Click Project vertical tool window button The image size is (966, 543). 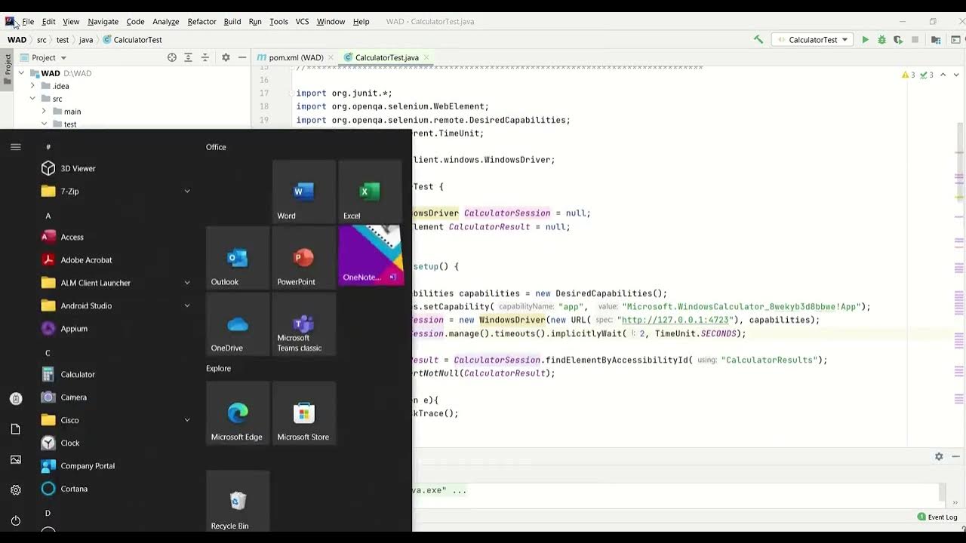coord(8,69)
